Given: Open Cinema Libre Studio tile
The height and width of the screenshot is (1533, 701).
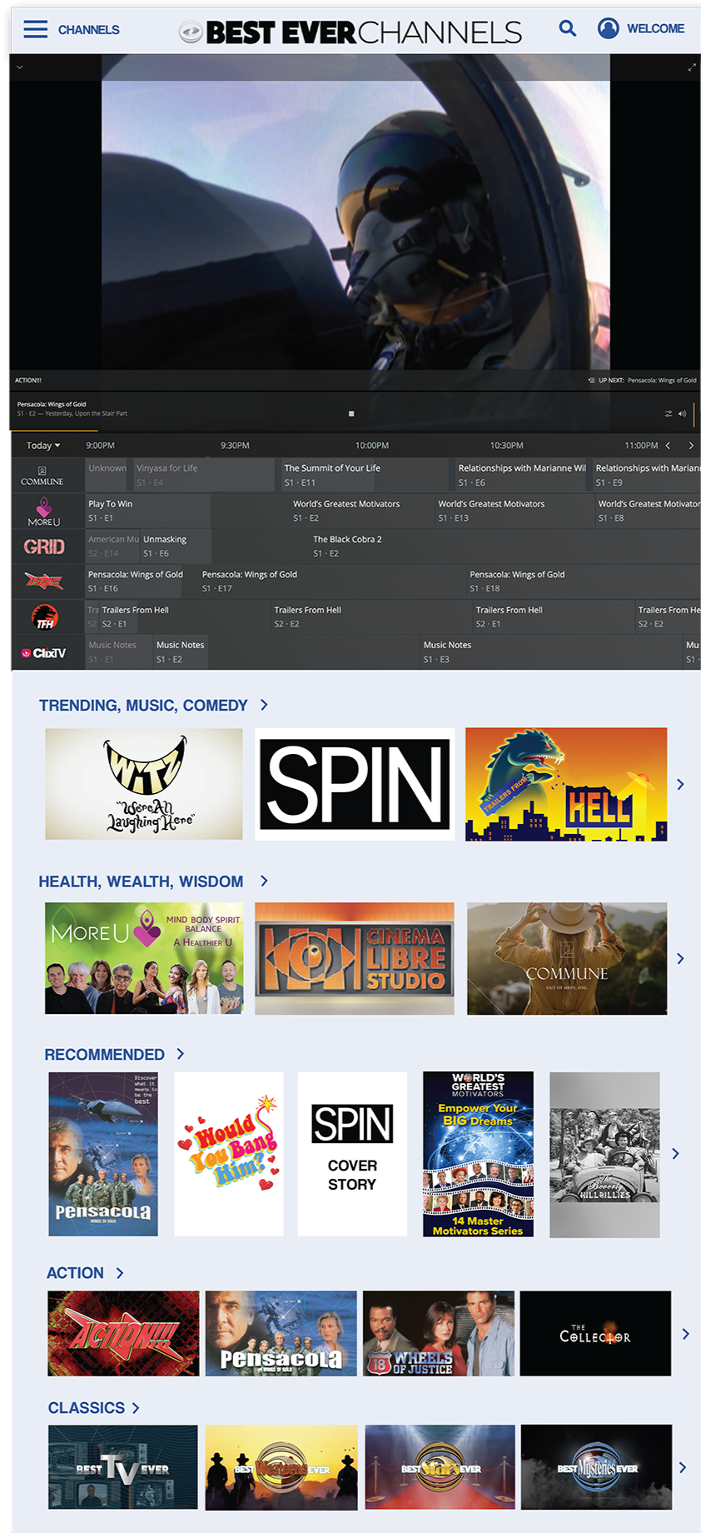Looking at the screenshot, I should [x=355, y=958].
